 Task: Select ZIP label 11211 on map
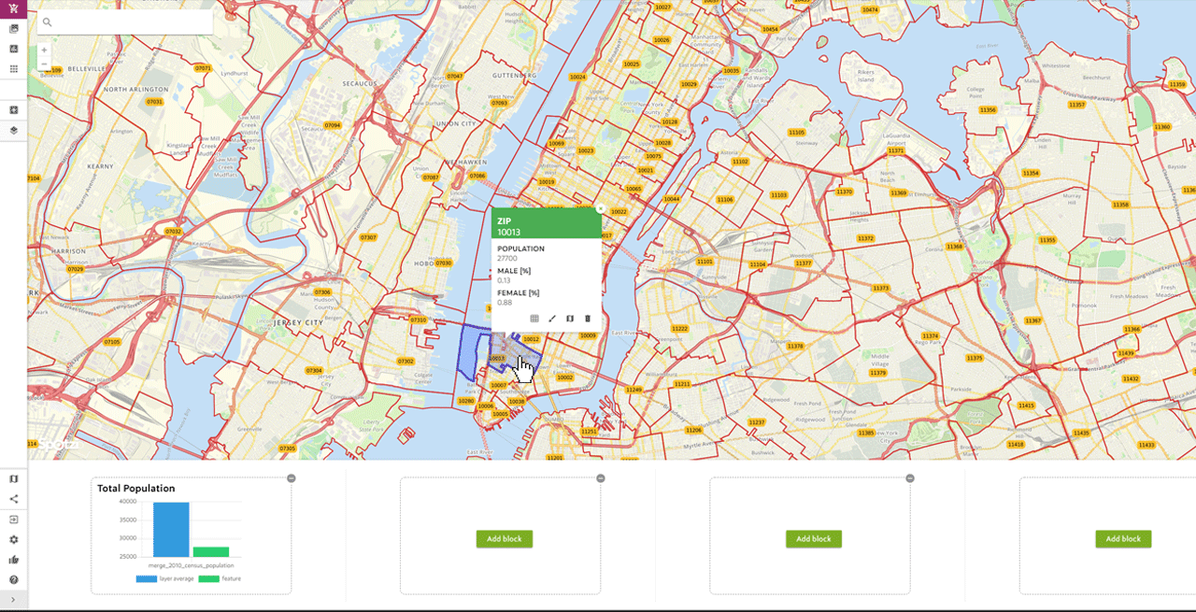click(x=682, y=384)
